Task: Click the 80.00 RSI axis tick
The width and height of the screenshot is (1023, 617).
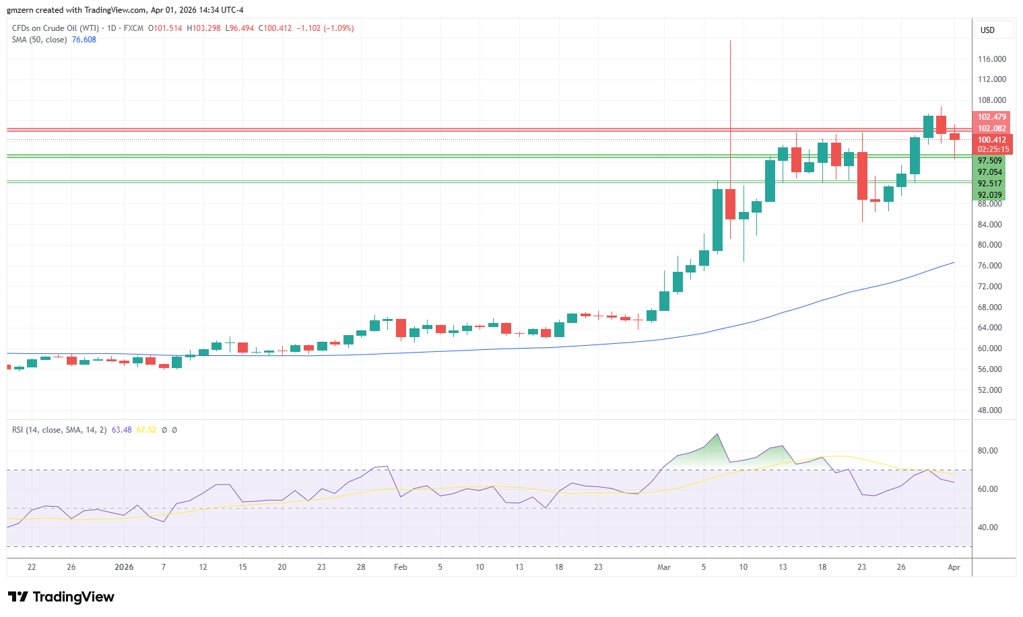Action: [x=988, y=451]
